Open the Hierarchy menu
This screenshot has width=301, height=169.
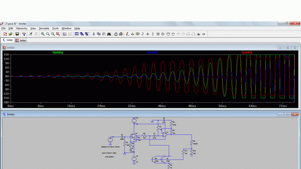[x=21, y=28]
